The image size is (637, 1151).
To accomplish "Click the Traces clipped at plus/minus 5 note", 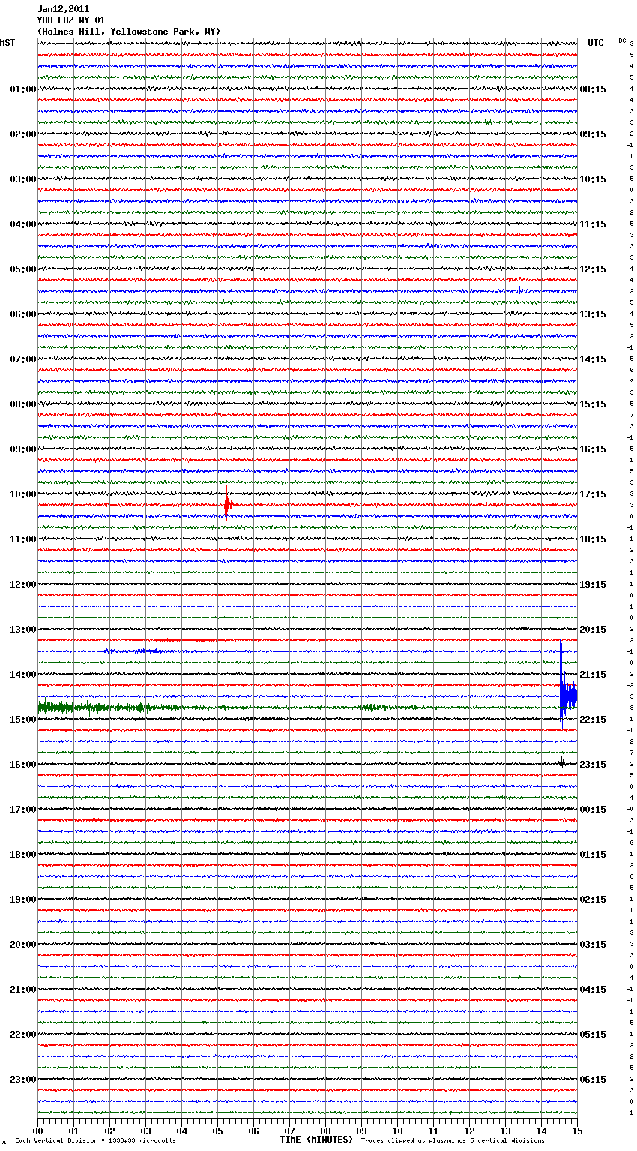I will [453, 1140].
